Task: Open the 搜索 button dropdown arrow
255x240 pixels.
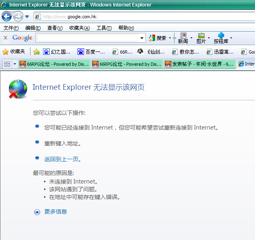Action: click(170, 38)
